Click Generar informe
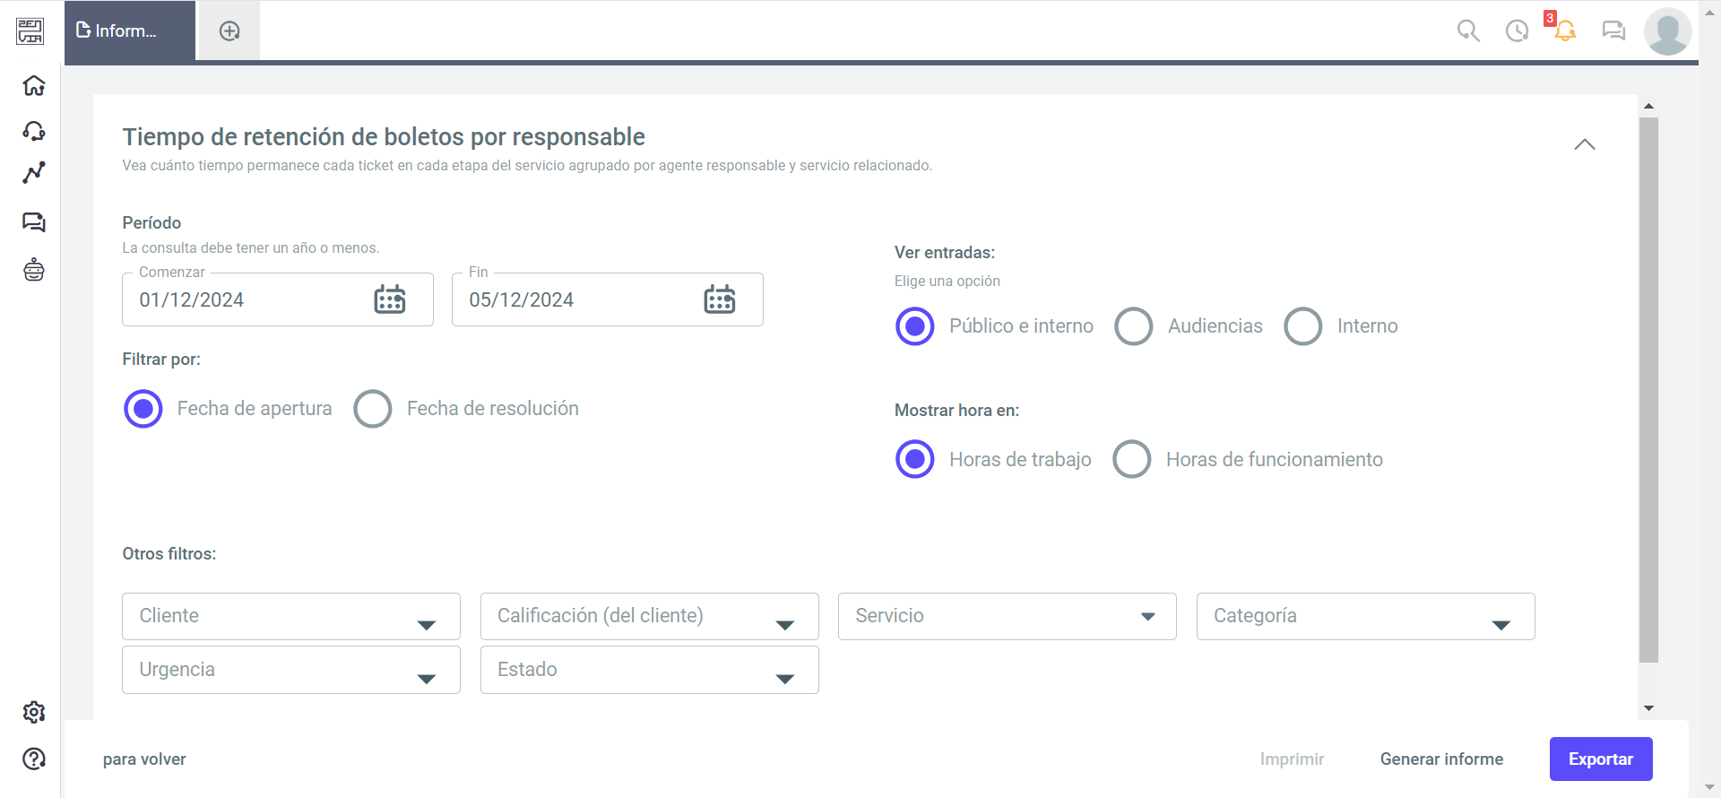The height and width of the screenshot is (798, 1721). click(x=1441, y=759)
